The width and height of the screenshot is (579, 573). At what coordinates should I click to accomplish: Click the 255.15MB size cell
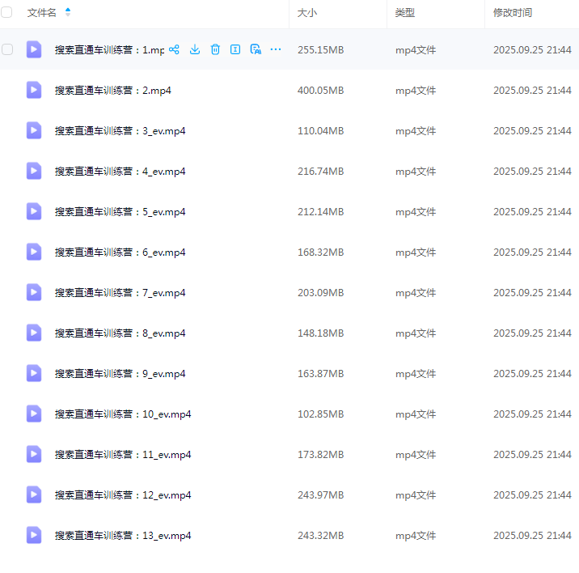321,50
